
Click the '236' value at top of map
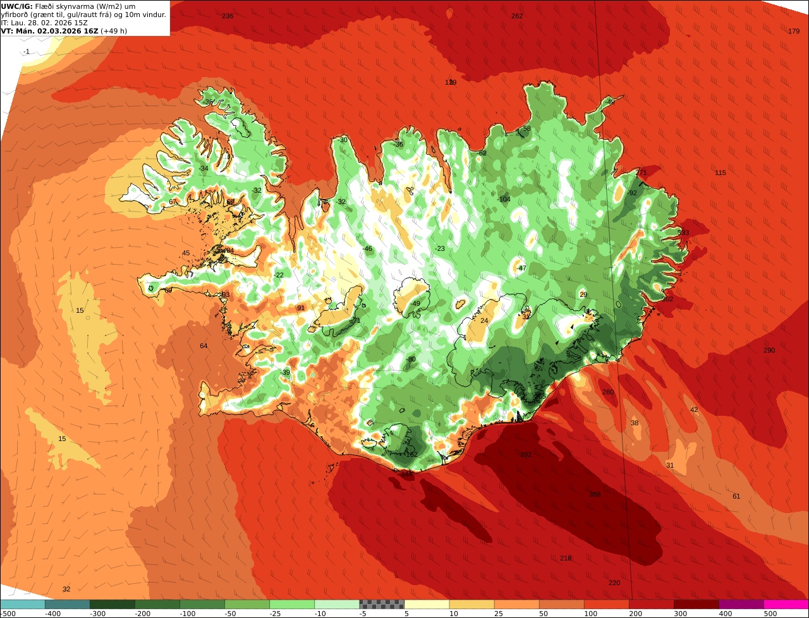[228, 16]
